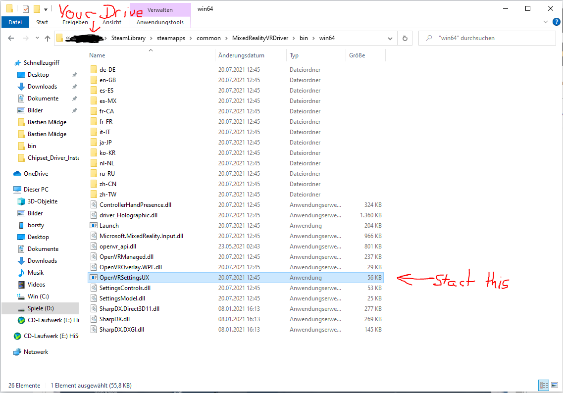Select OneDrive in navigation pane
Screen dimensions: 563x393
[x=36, y=174]
